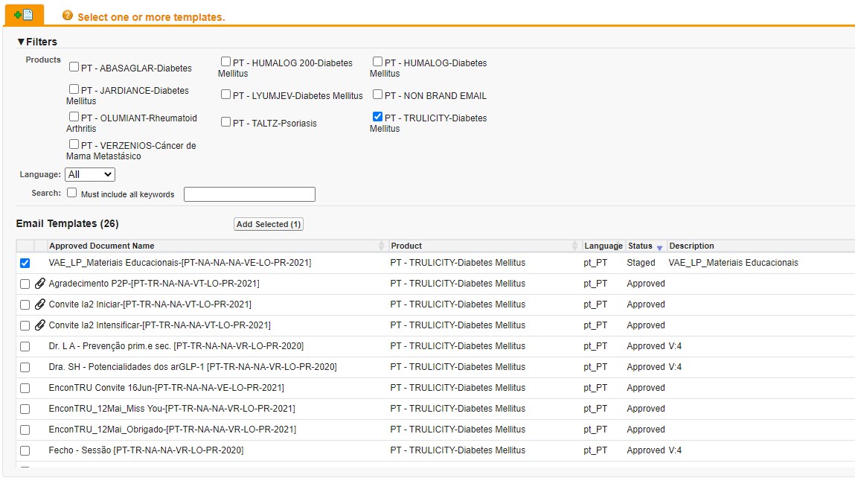Click sort arrows in Approved Document Name column

382,246
